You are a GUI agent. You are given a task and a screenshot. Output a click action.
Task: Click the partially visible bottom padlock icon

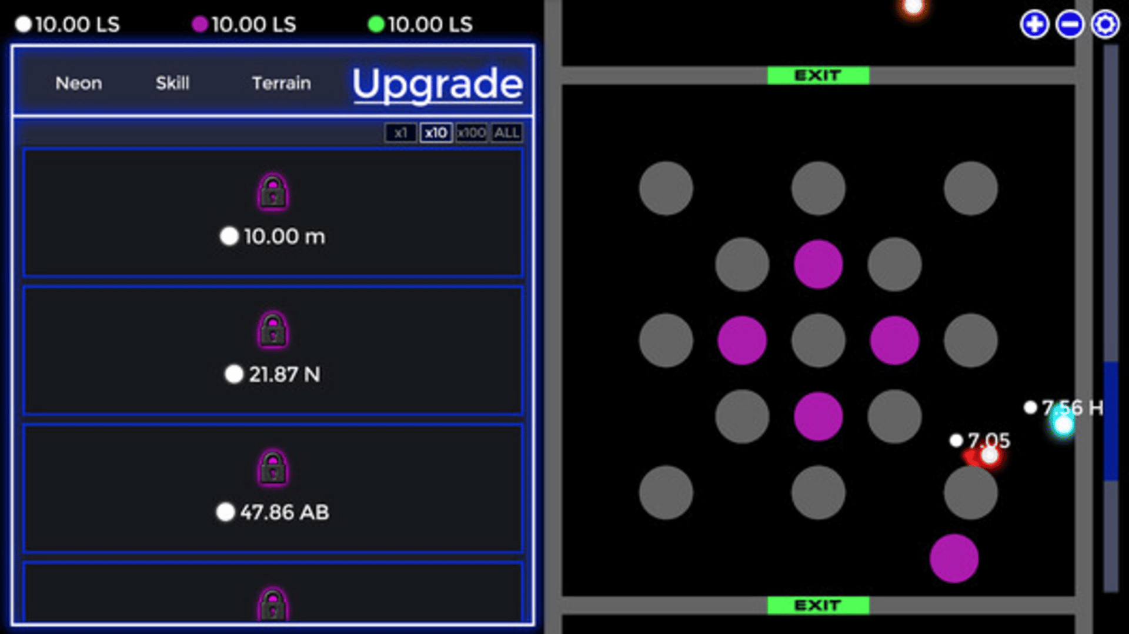pyautogui.click(x=273, y=604)
